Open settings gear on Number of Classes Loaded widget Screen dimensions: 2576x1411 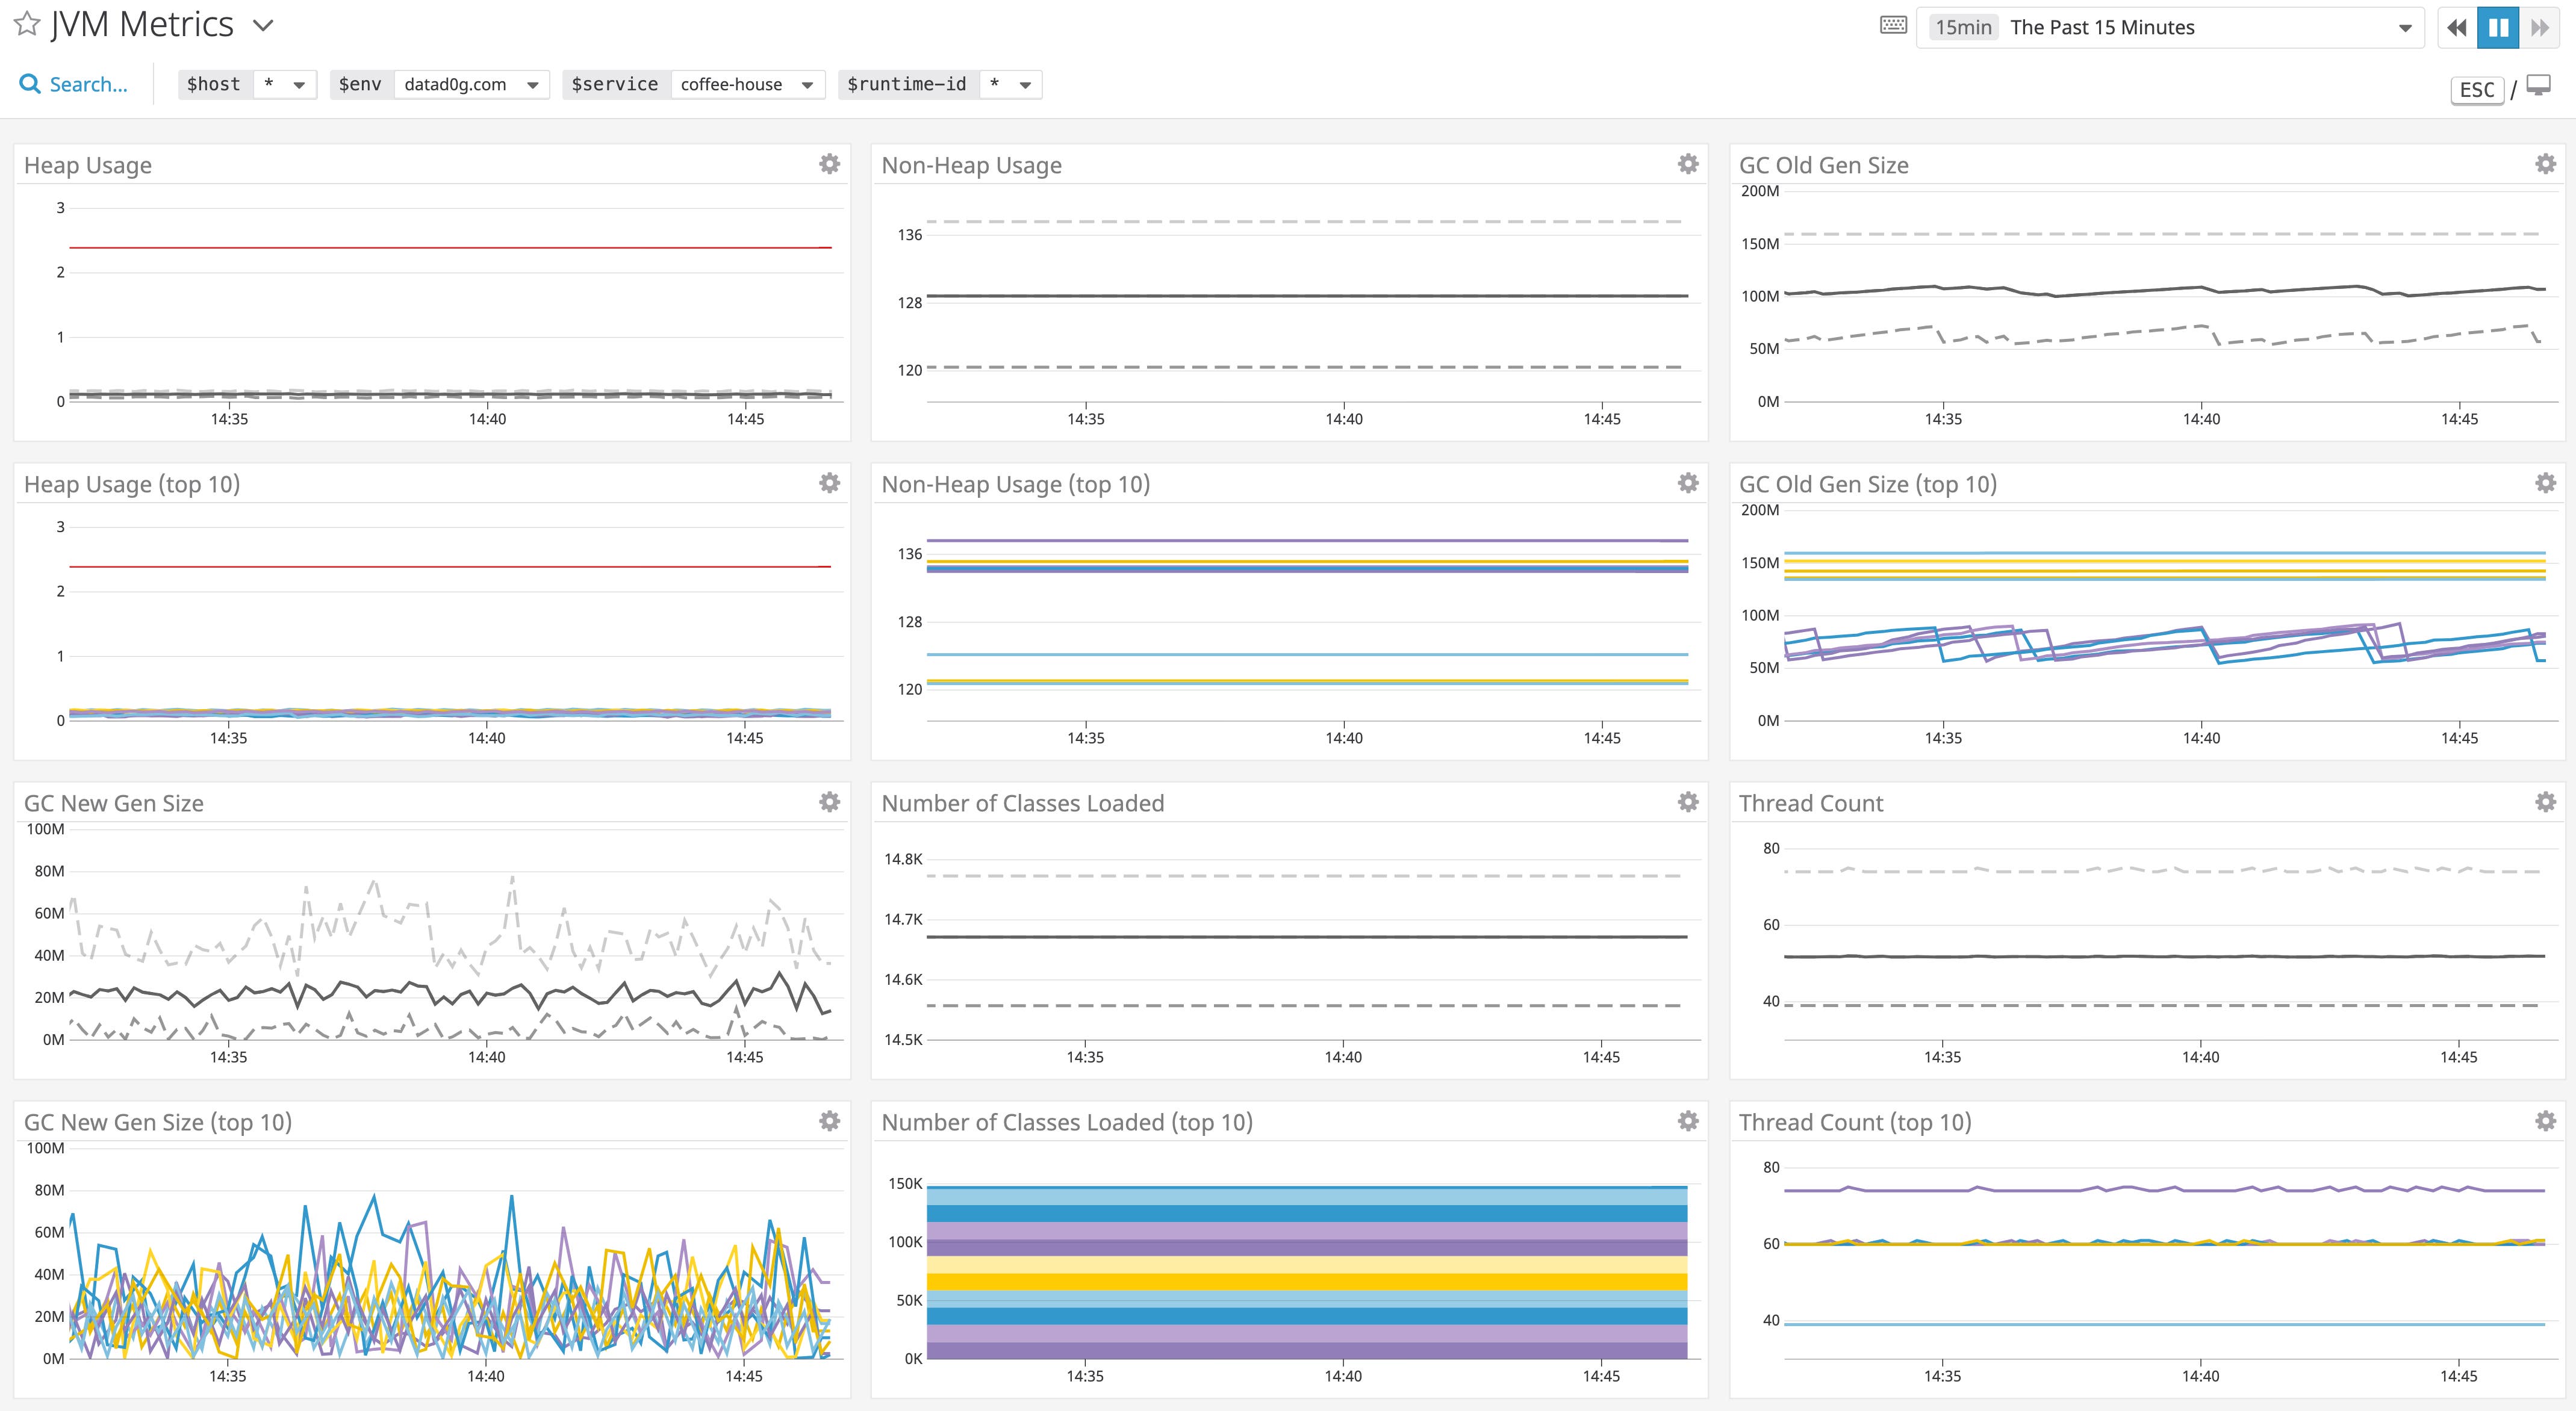1688,801
